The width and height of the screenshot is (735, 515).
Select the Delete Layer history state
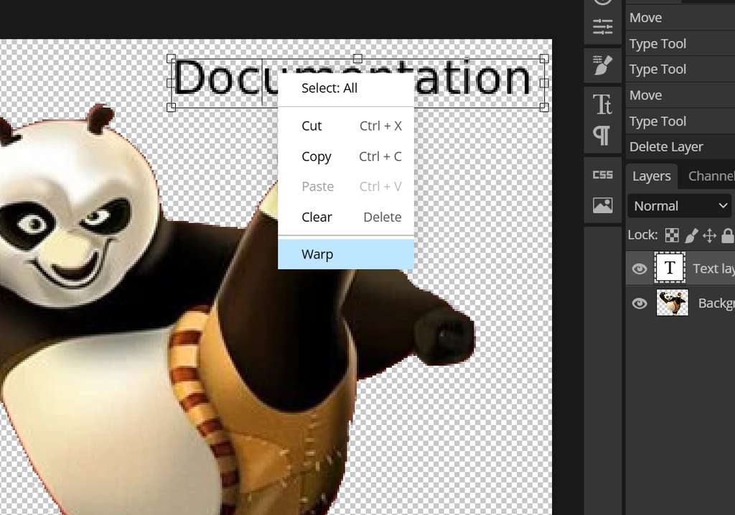point(680,147)
